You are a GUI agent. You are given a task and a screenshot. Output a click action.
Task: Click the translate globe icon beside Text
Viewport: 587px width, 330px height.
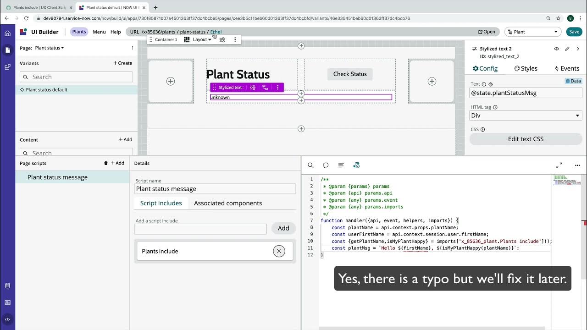tap(491, 84)
